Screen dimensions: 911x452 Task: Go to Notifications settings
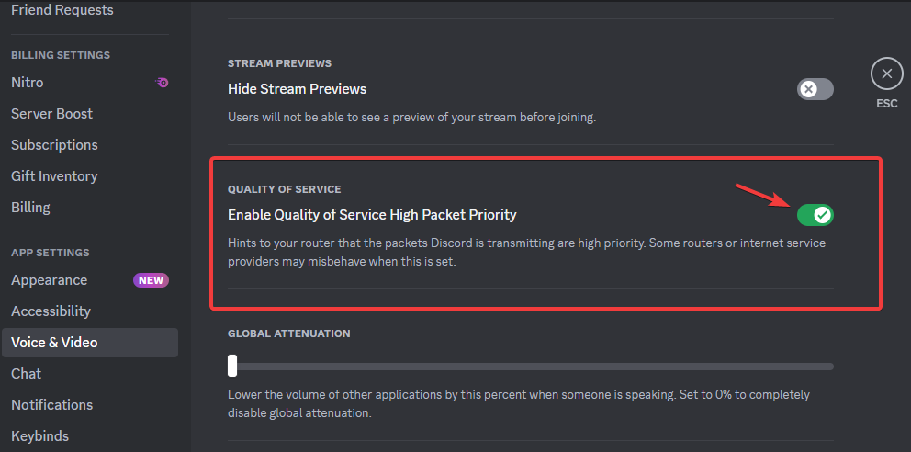51,405
